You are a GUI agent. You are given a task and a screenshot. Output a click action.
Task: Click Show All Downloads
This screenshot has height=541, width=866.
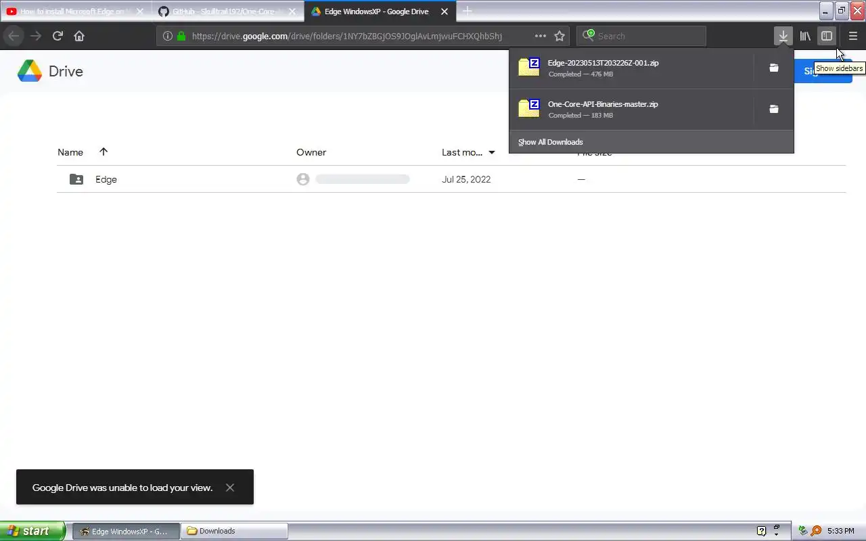(x=550, y=142)
